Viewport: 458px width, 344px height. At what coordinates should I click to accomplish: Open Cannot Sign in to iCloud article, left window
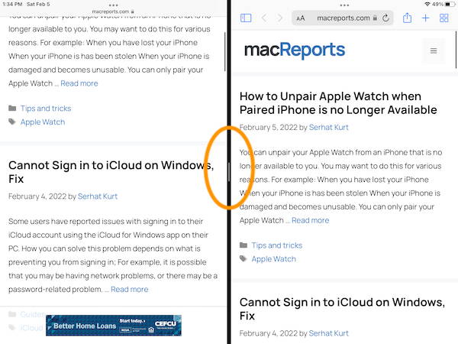click(x=111, y=172)
